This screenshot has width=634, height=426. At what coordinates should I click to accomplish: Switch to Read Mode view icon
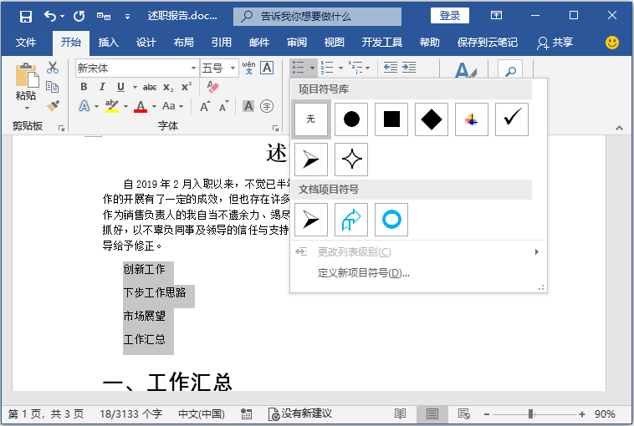[x=400, y=413]
